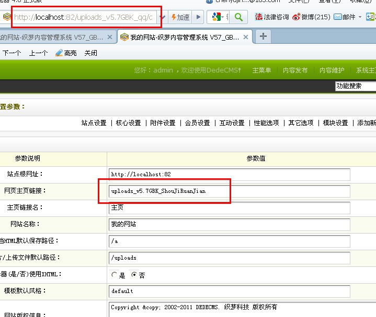Image resolution: width=376 pixels, height=317 pixels.
Task: Click the upload path field containing /uploads
Action: click(229, 258)
